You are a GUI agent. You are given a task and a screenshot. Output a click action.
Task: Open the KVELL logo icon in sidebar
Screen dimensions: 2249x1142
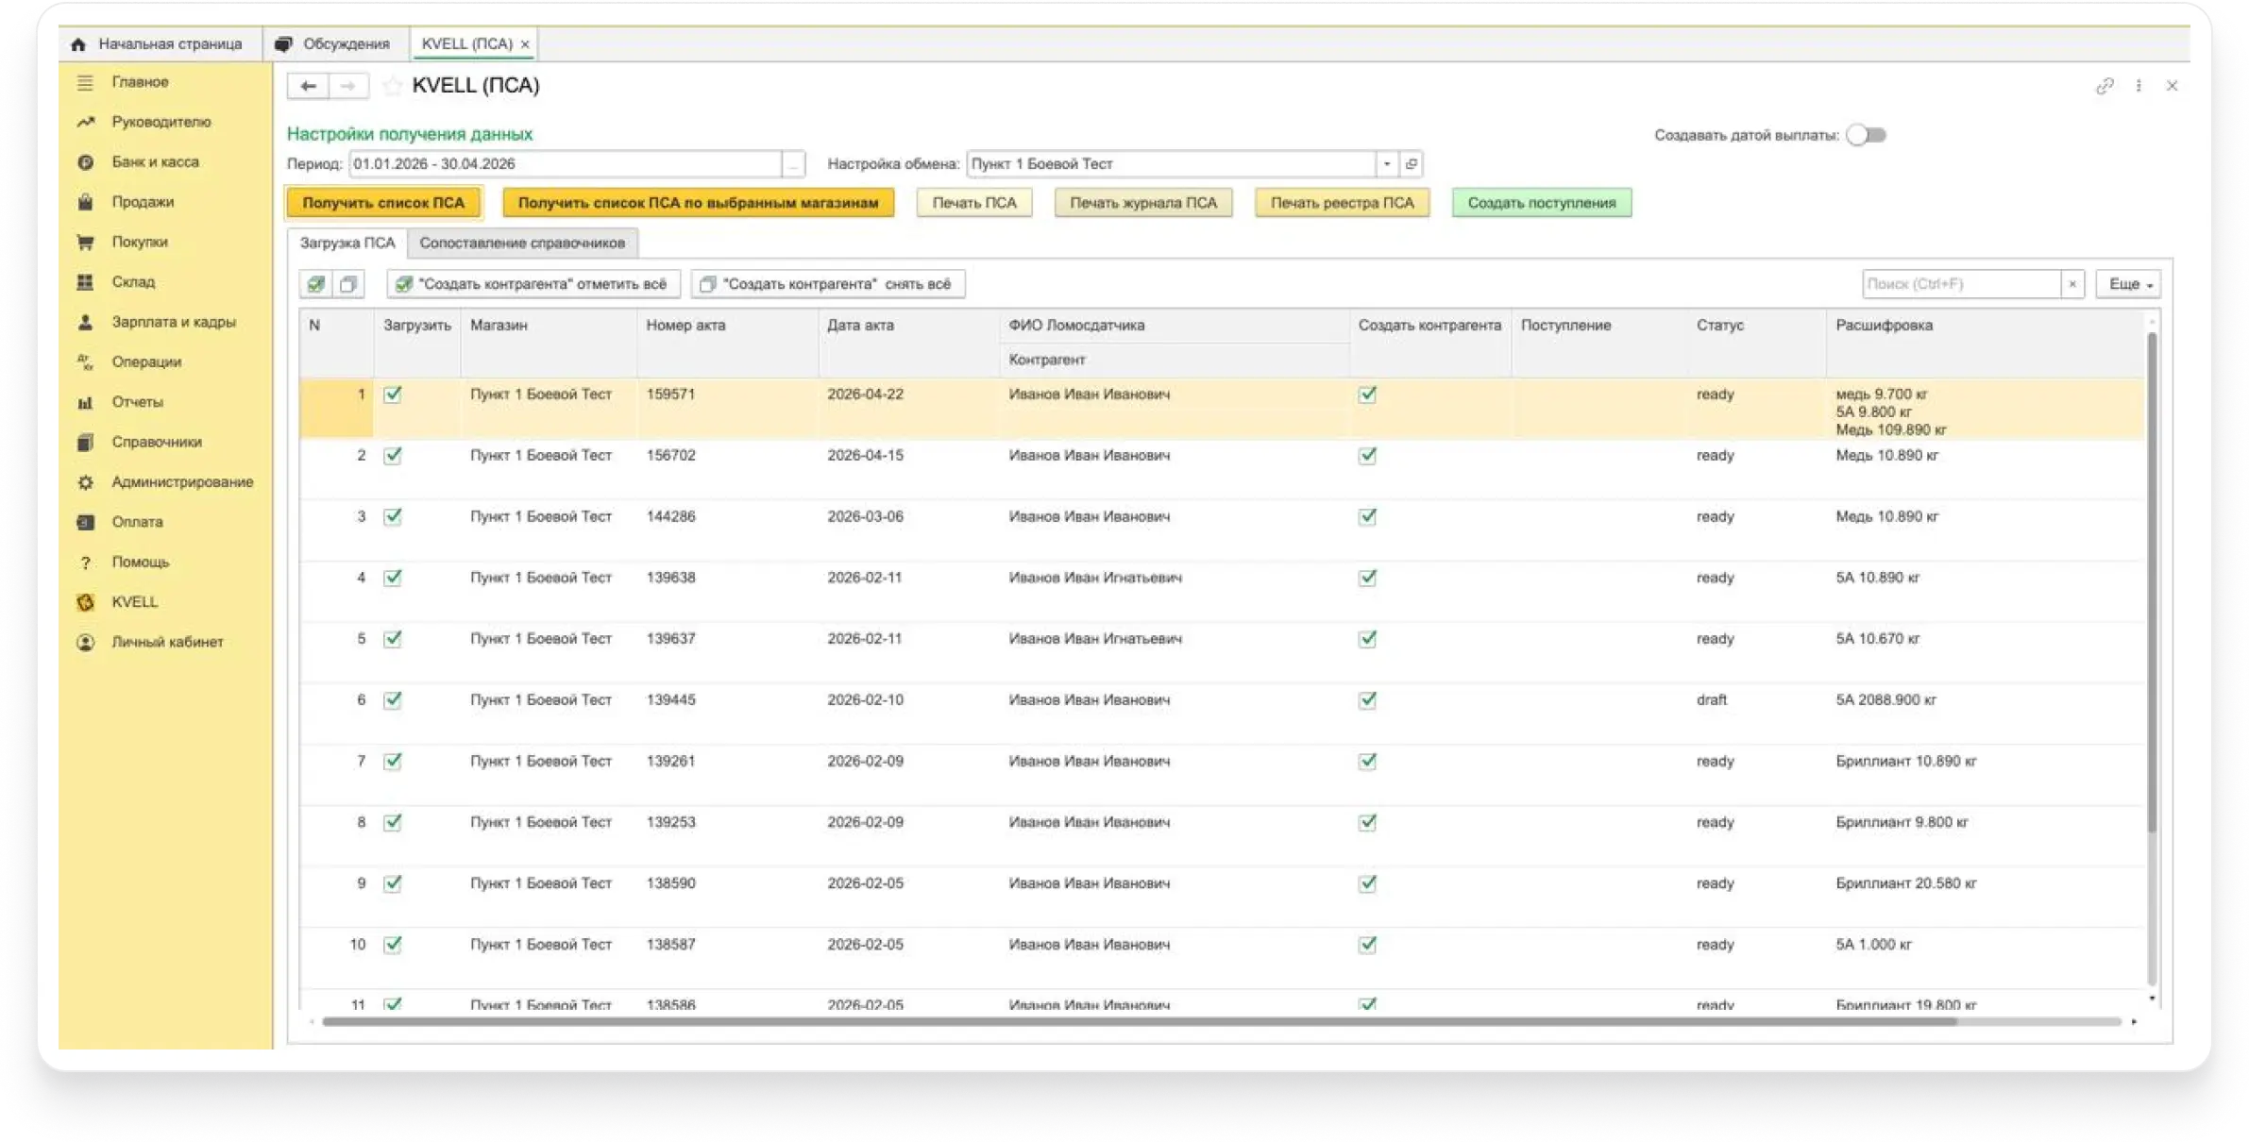(x=85, y=602)
